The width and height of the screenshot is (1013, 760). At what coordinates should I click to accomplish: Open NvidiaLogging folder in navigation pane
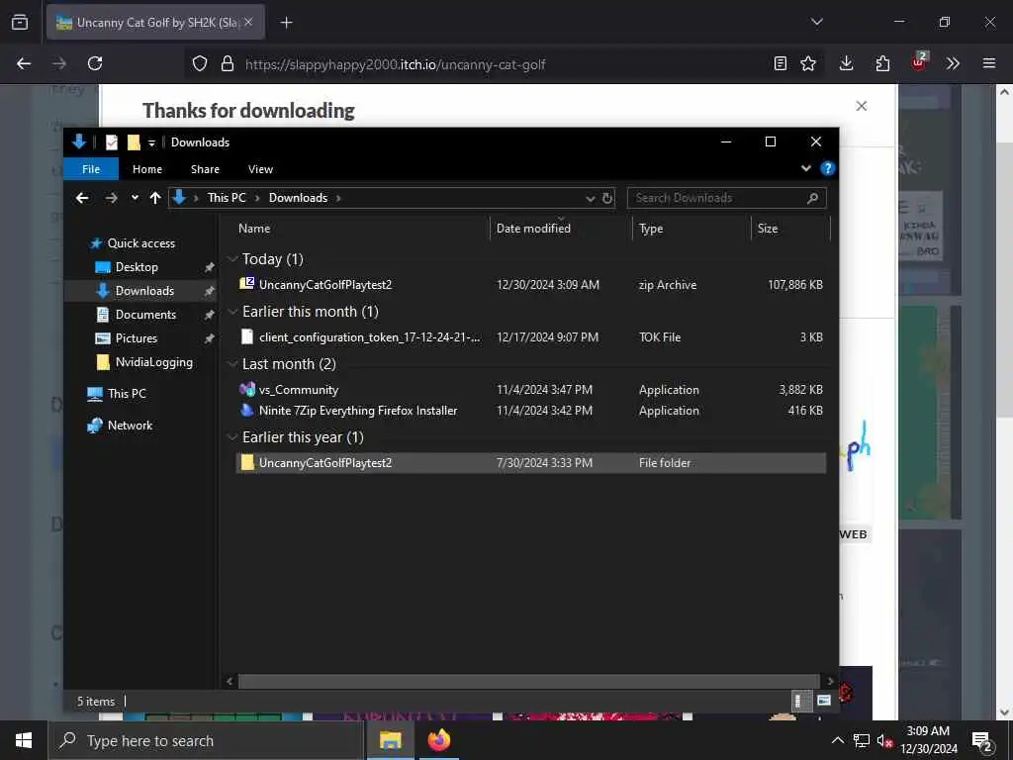pos(153,362)
